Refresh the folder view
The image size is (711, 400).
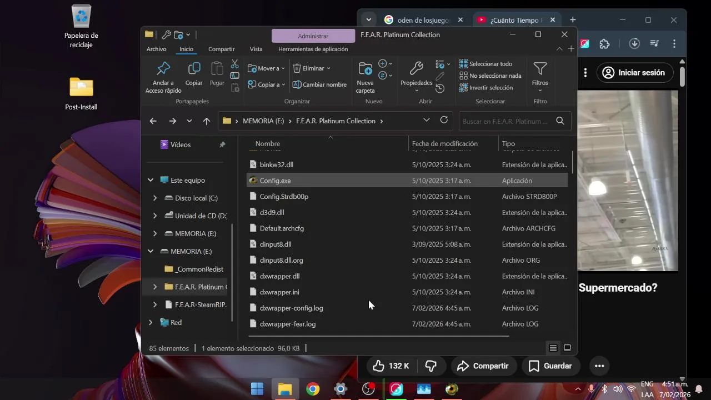444,120
